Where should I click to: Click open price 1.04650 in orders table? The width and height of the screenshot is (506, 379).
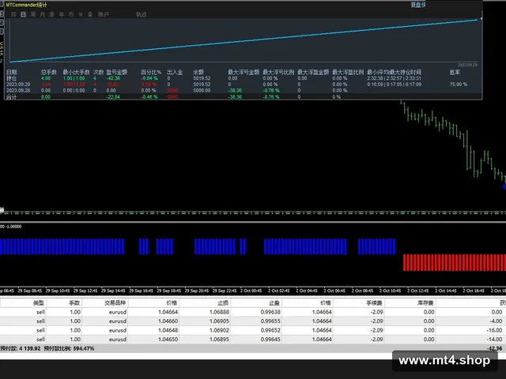pyautogui.click(x=168, y=339)
